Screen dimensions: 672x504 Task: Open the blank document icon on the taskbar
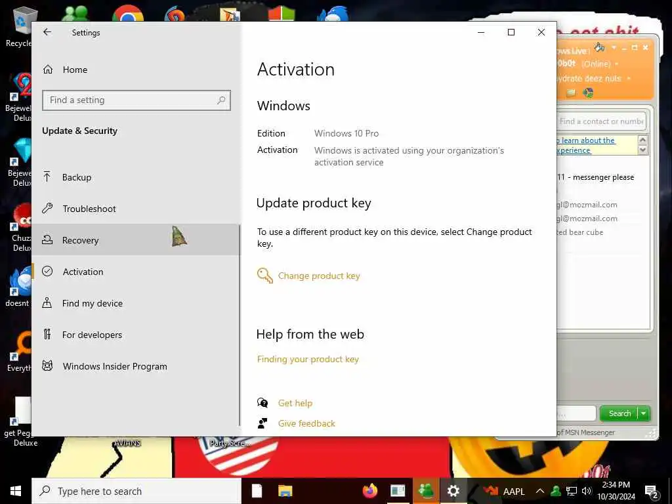pyautogui.click(x=257, y=491)
